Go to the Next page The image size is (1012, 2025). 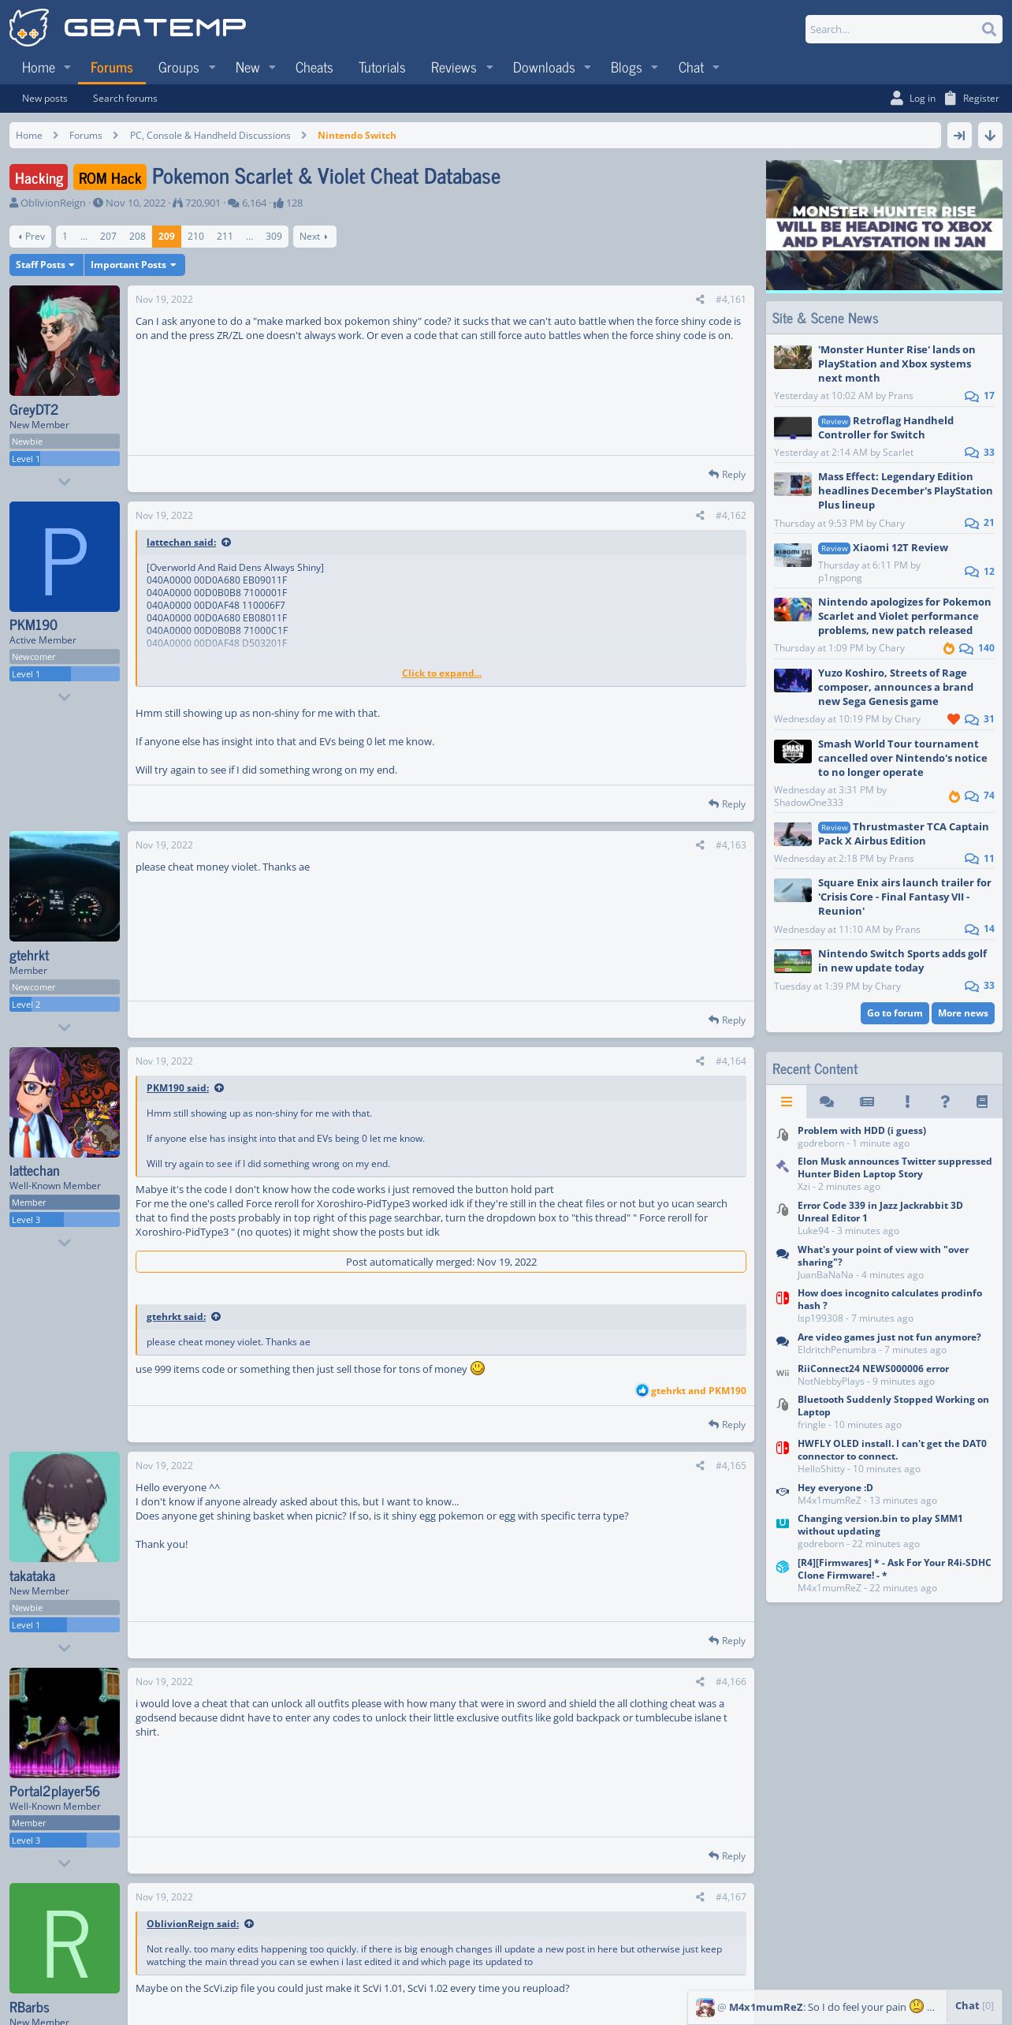pyautogui.click(x=314, y=237)
